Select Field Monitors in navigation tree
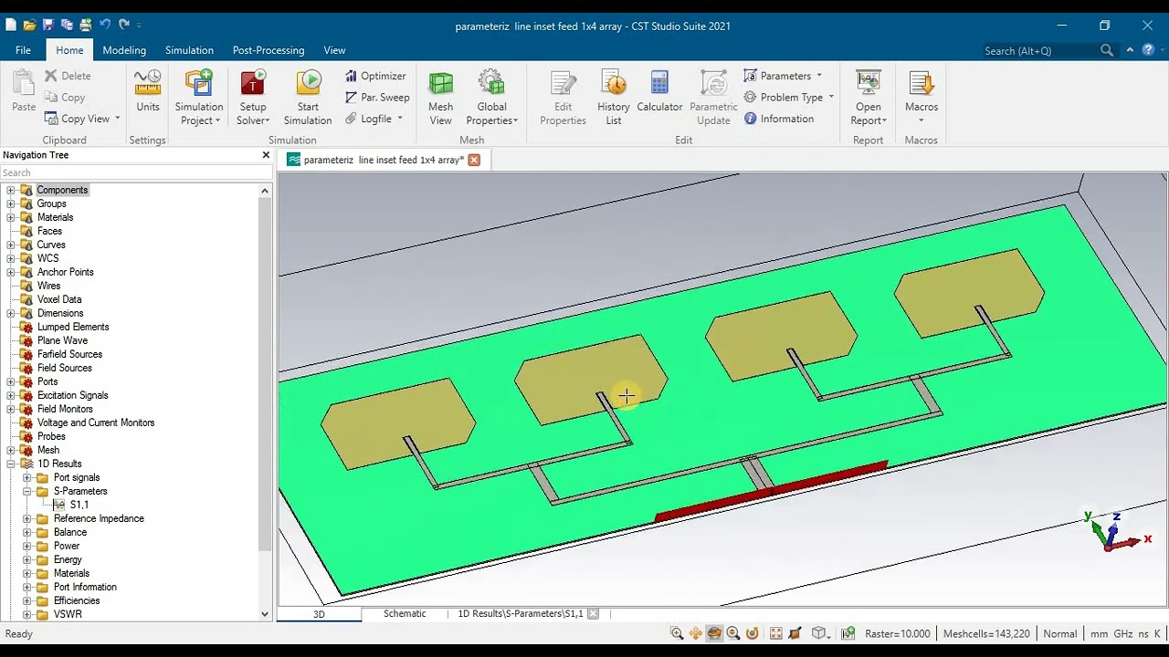The image size is (1169, 657). tap(65, 409)
